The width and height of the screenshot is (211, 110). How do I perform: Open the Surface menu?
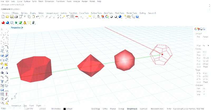tap(27, 2)
